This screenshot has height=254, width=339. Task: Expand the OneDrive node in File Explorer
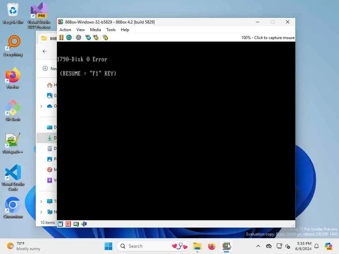click(41, 106)
